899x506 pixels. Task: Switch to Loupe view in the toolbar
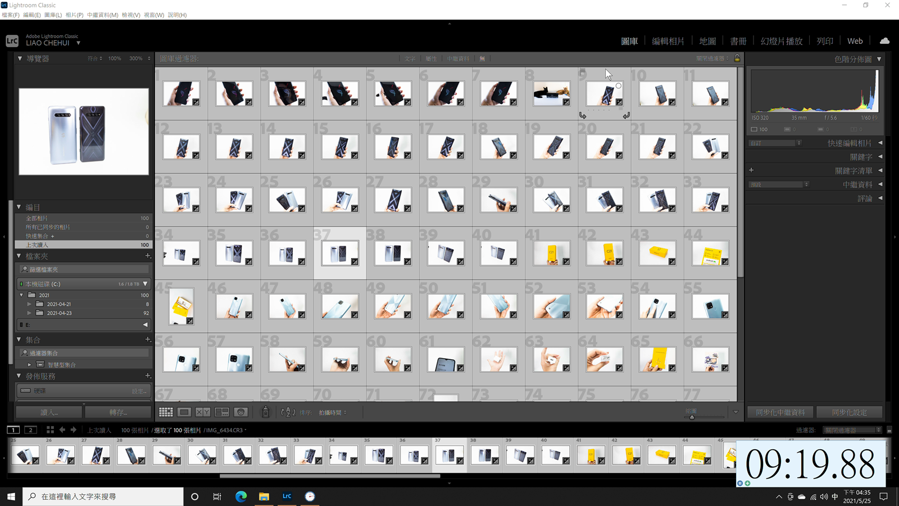click(x=184, y=412)
